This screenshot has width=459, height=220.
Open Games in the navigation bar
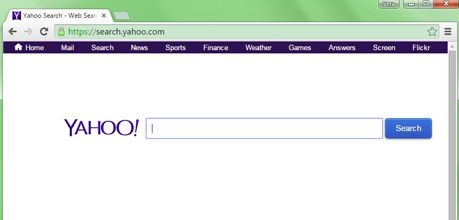coord(300,47)
